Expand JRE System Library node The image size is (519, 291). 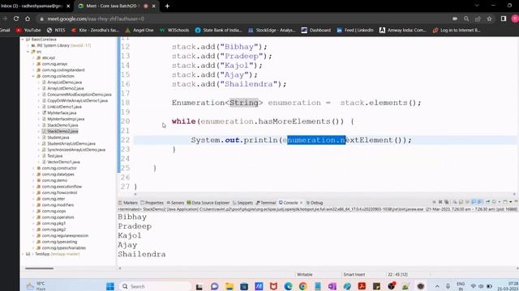coord(28,45)
